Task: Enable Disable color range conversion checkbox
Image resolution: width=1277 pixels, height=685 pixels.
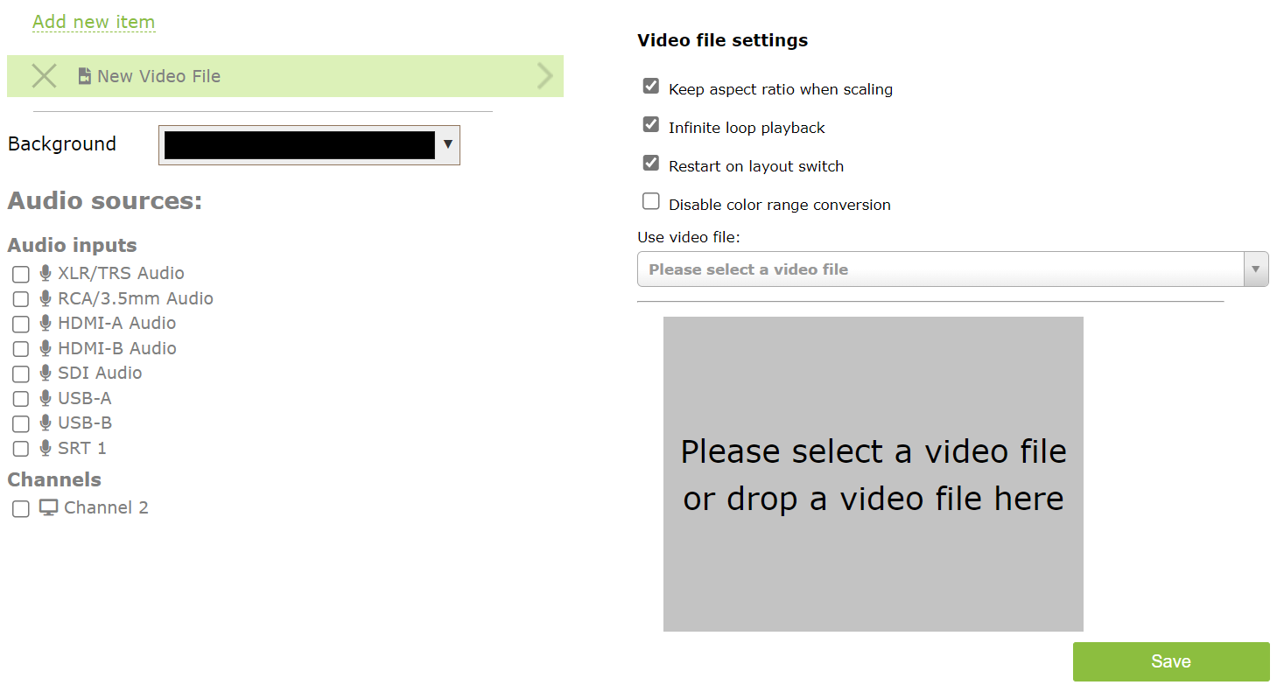Action: point(650,201)
